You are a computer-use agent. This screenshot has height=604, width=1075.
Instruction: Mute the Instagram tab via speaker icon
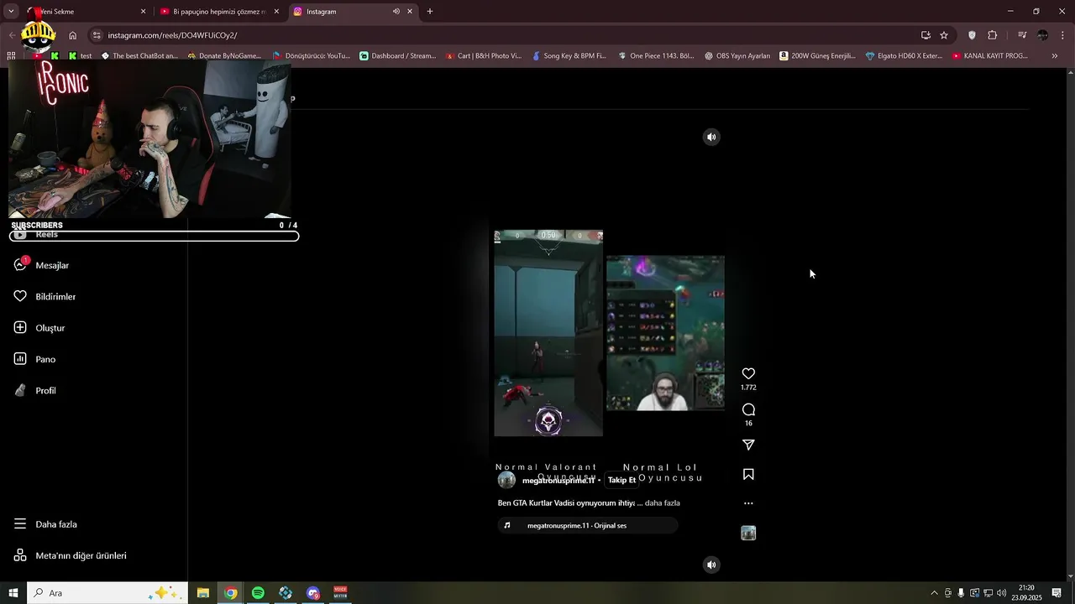(x=396, y=12)
